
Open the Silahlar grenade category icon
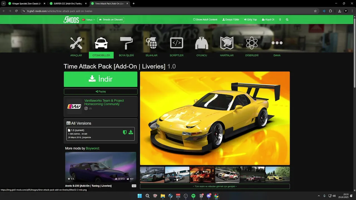(152, 43)
